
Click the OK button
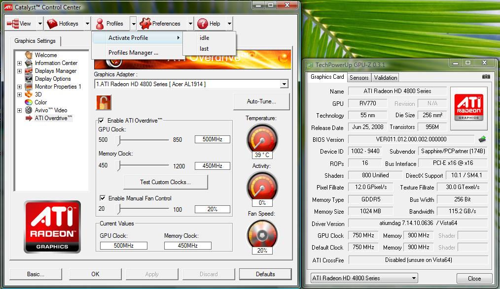95,274
